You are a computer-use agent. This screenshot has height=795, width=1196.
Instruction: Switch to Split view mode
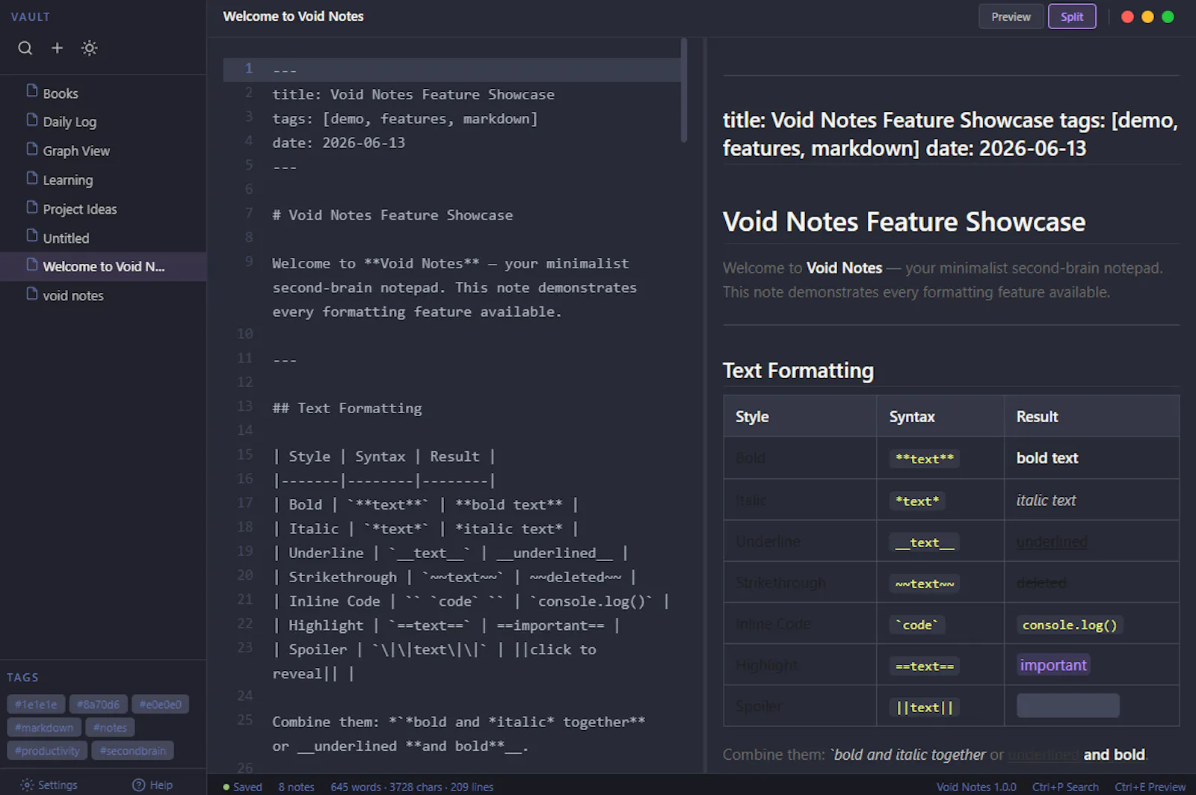pos(1072,16)
